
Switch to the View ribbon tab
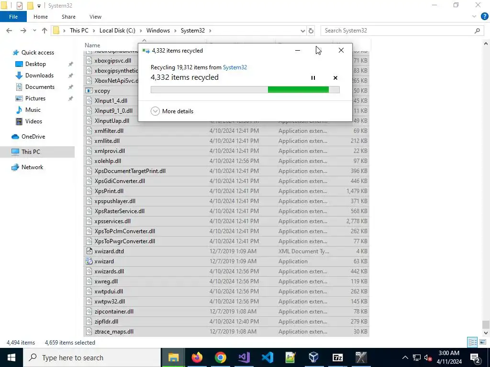(95, 17)
